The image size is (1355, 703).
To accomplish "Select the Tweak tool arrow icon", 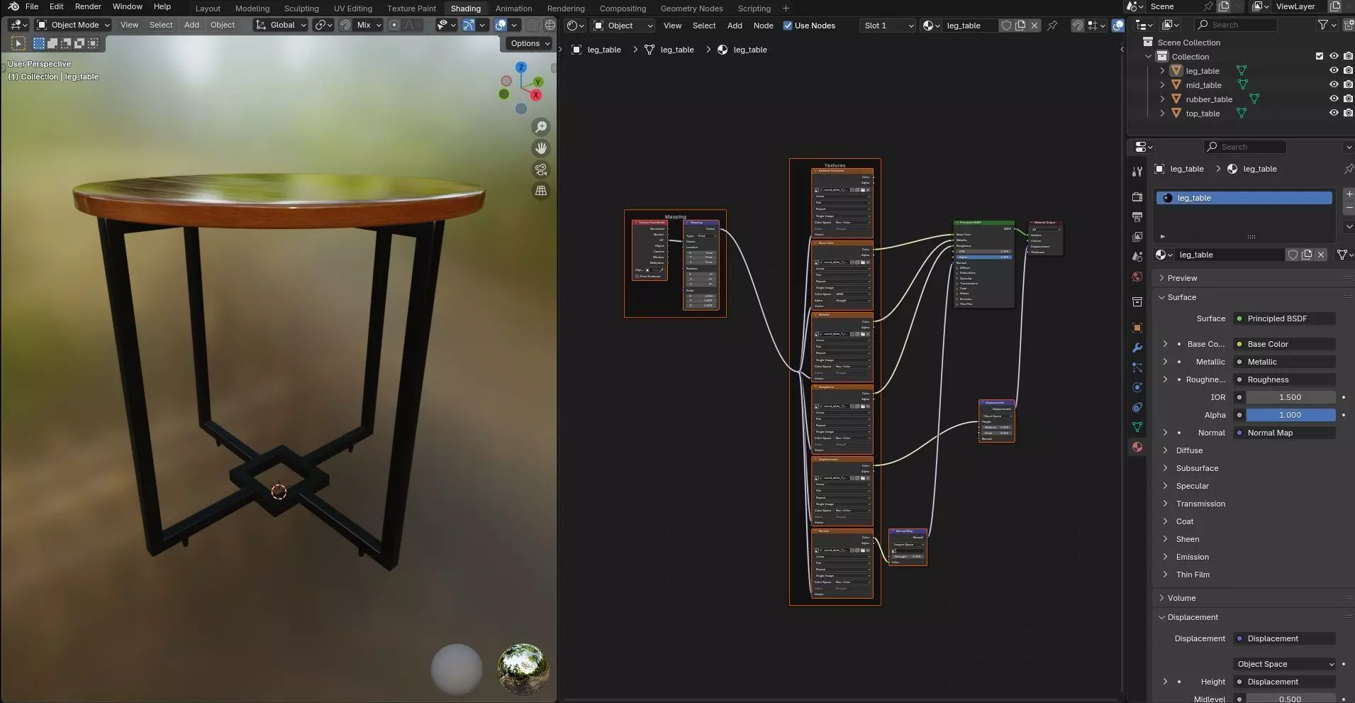I will [x=18, y=43].
